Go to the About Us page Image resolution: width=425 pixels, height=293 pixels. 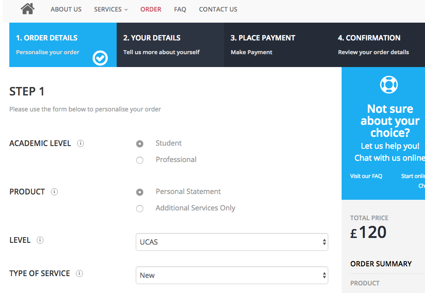tap(66, 9)
